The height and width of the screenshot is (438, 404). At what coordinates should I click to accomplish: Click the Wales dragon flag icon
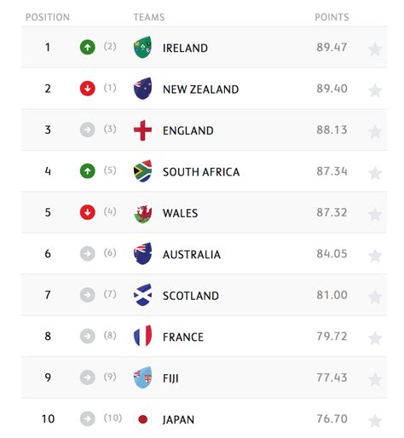click(142, 213)
